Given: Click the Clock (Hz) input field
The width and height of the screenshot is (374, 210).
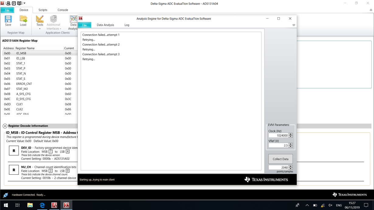Looking at the screenshot, I should point(278,136).
